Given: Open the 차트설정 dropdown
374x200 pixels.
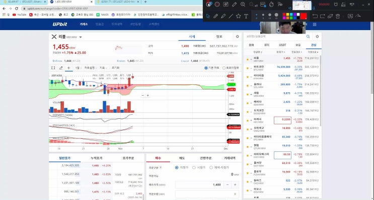Looking at the screenshot, I should [x=91, y=68].
